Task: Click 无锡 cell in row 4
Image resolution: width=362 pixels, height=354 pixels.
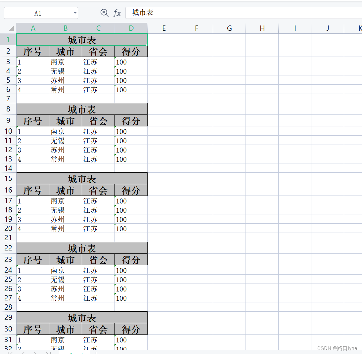Action: [66, 71]
